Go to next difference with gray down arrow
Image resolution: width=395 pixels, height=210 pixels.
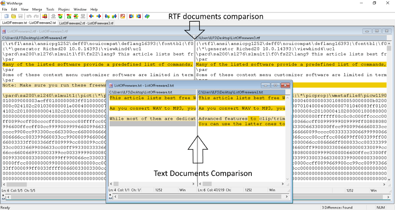click(53, 16)
